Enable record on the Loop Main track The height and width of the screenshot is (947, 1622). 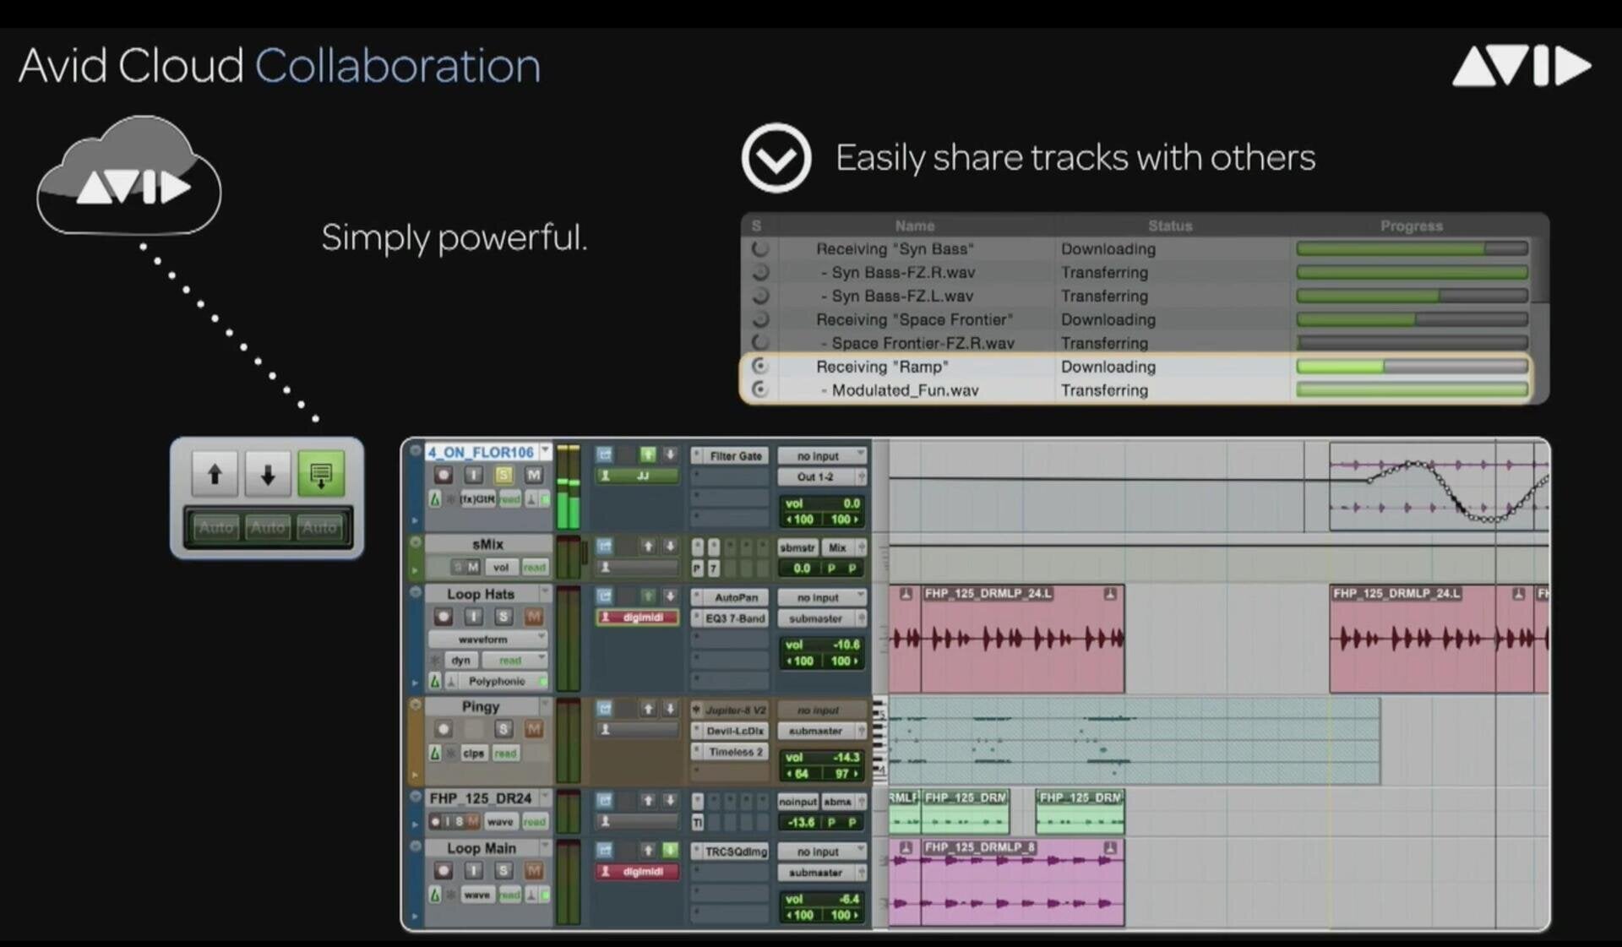click(443, 870)
